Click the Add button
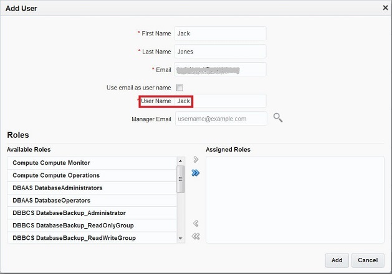The height and width of the screenshot is (274, 392). (x=337, y=260)
